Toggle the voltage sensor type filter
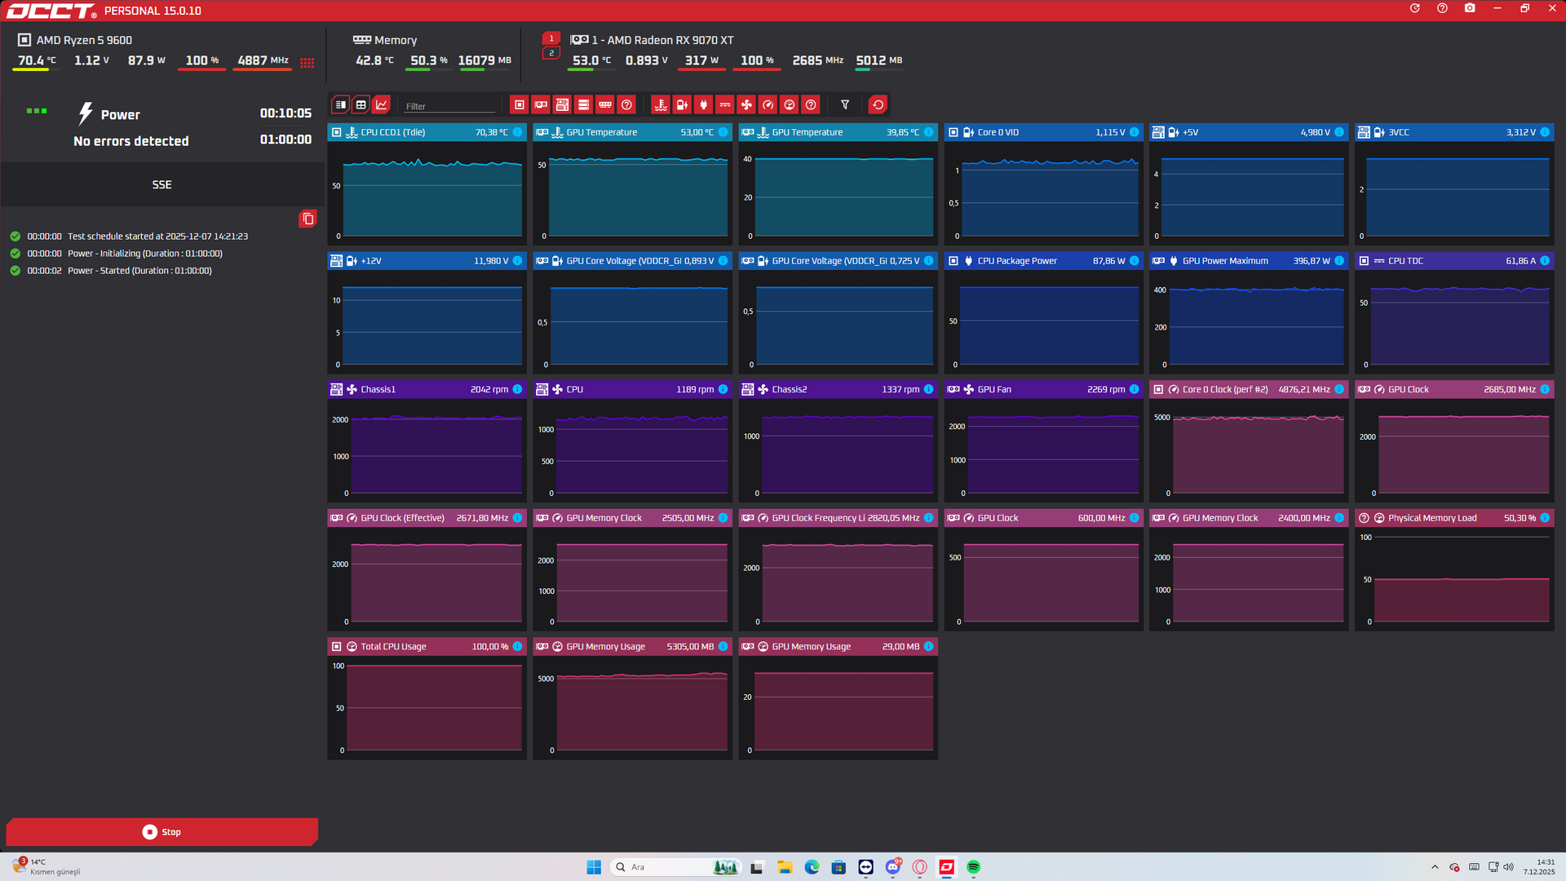Viewport: 1566px width, 881px height. 682,104
